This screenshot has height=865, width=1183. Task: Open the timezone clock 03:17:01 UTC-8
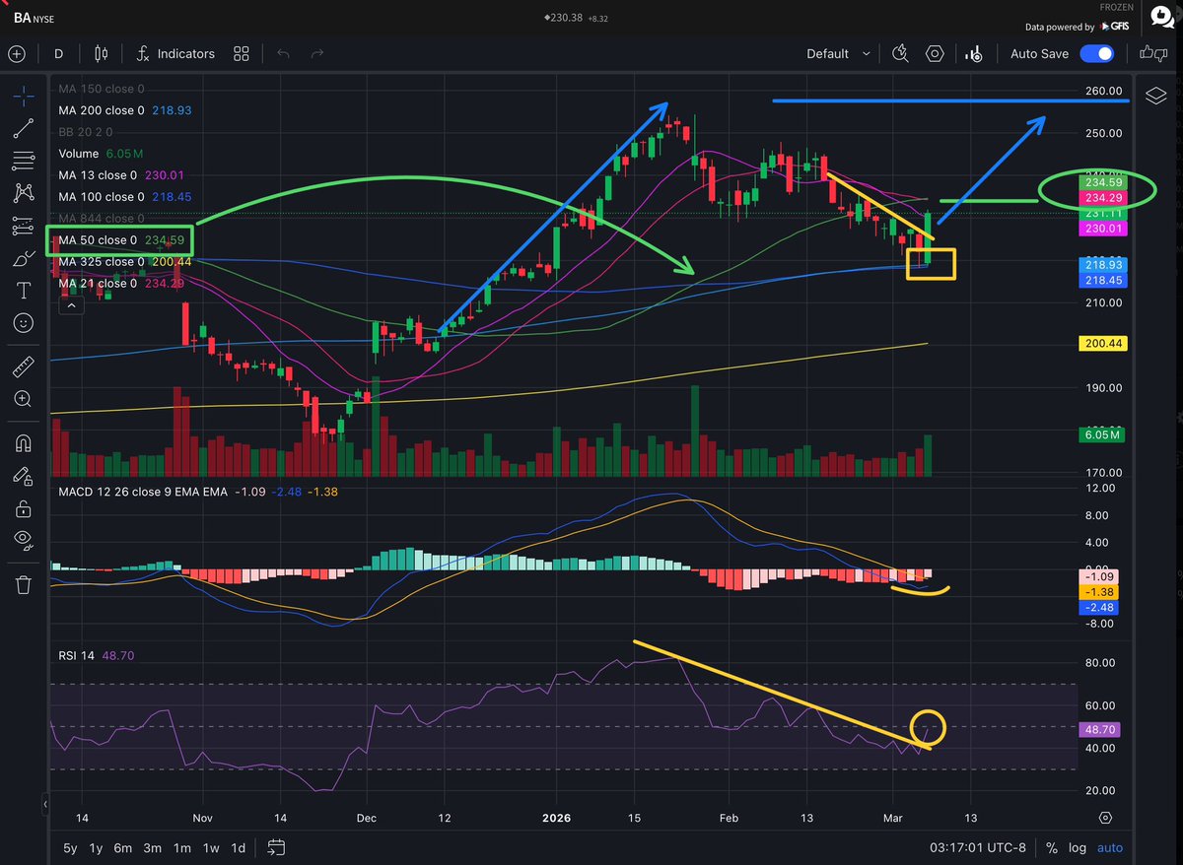point(977,848)
